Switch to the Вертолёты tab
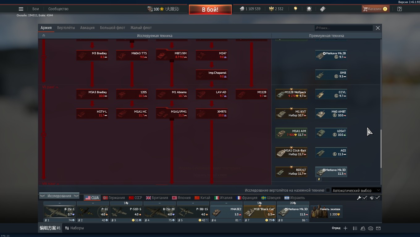Image resolution: width=420 pixels, height=237 pixels. click(x=66, y=28)
